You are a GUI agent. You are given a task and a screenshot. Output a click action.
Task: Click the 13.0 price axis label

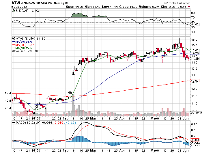click(194, 75)
